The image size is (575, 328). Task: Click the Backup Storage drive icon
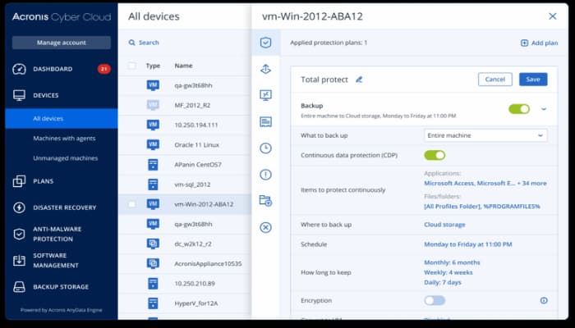click(x=19, y=287)
